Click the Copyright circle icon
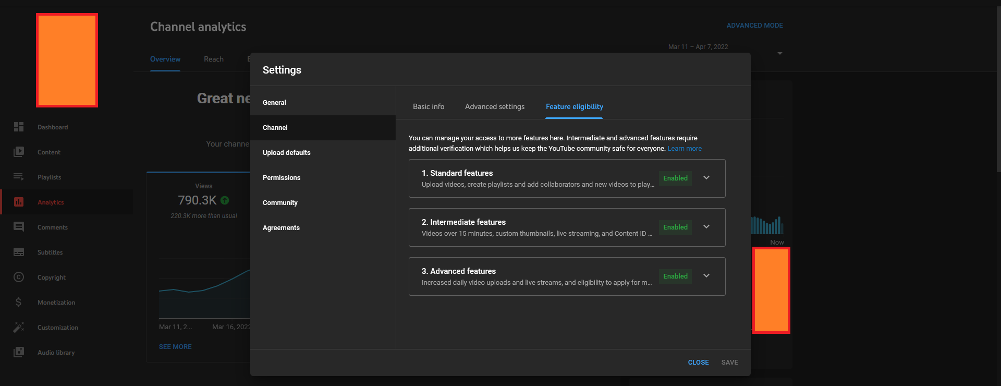Screen dimensions: 1001x386 [19, 277]
